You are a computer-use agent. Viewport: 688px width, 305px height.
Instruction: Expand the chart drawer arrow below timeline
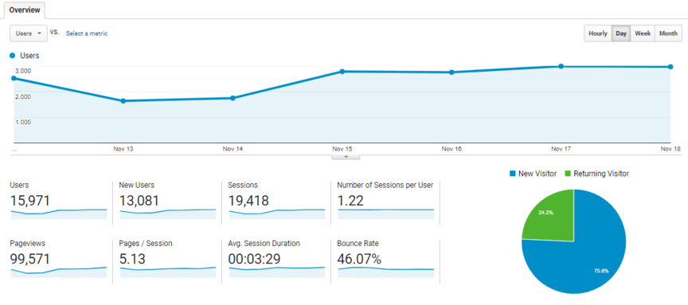(346, 156)
